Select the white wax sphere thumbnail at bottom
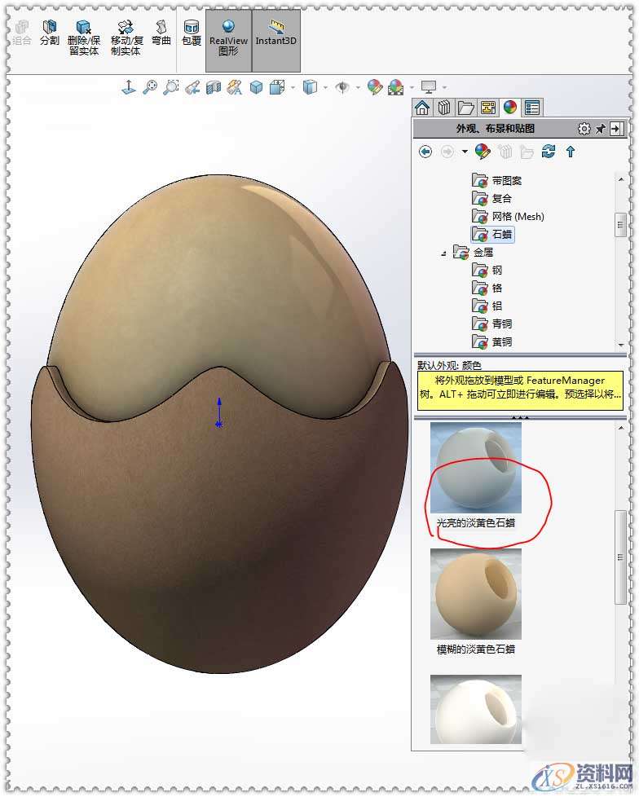The width and height of the screenshot is (639, 797). tap(476, 709)
